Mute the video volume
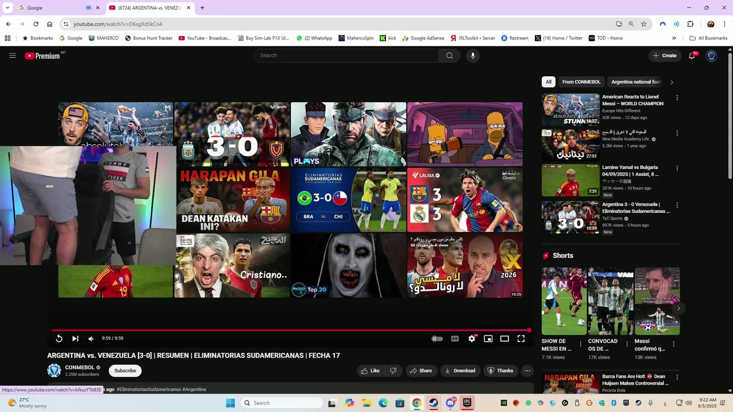The image size is (733, 412). pyautogui.click(x=91, y=339)
